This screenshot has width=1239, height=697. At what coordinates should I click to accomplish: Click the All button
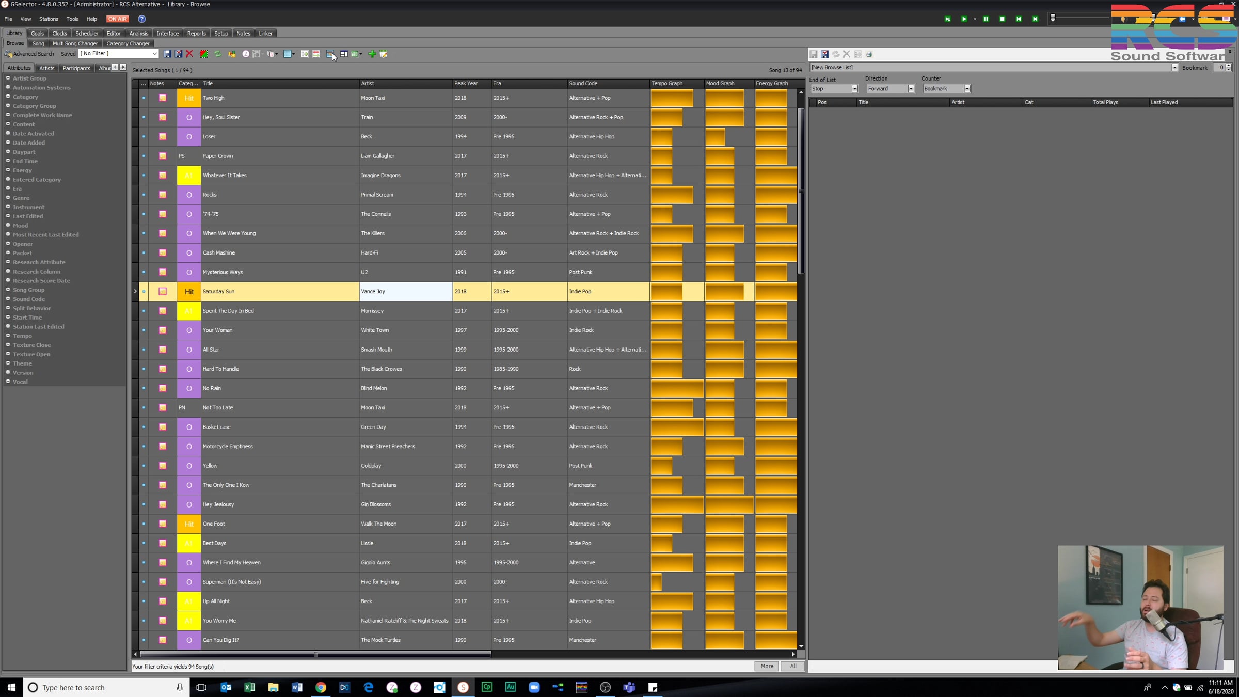[793, 666]
